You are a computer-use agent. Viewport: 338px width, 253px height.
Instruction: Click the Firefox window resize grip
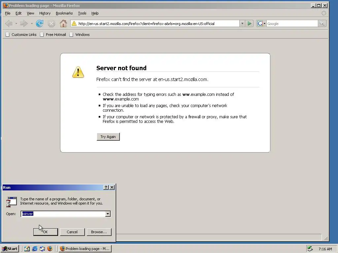[x=326, y=238]
